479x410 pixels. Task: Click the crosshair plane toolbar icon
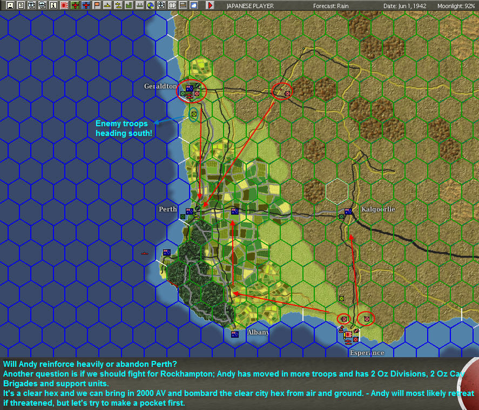pos(161,5)
